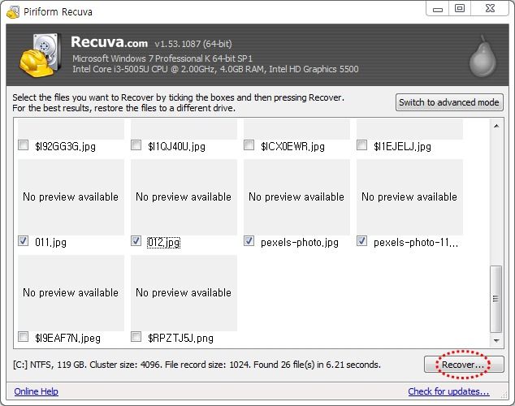The height and width of the screenshot is (406, 515).
Task: Select the 011.jpg preview thumbnail
Action: click(71, 197)
